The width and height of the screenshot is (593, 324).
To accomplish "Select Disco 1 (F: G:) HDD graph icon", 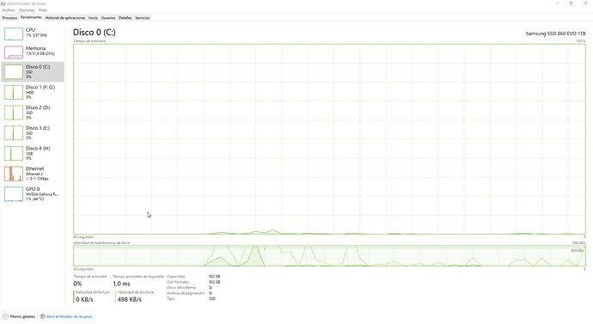I will tap(14, 92).
